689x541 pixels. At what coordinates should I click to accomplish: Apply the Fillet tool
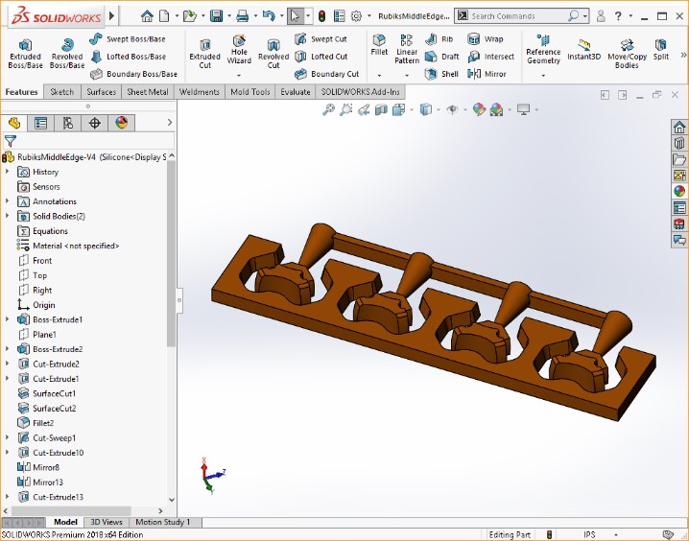coord(379,45)
